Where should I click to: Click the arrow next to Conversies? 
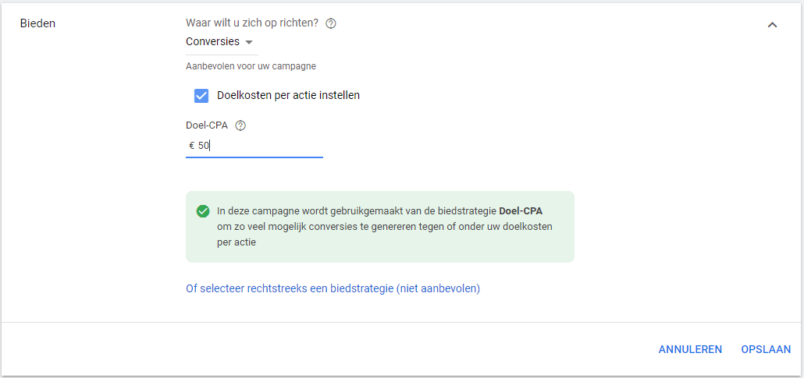coord(249,42)
